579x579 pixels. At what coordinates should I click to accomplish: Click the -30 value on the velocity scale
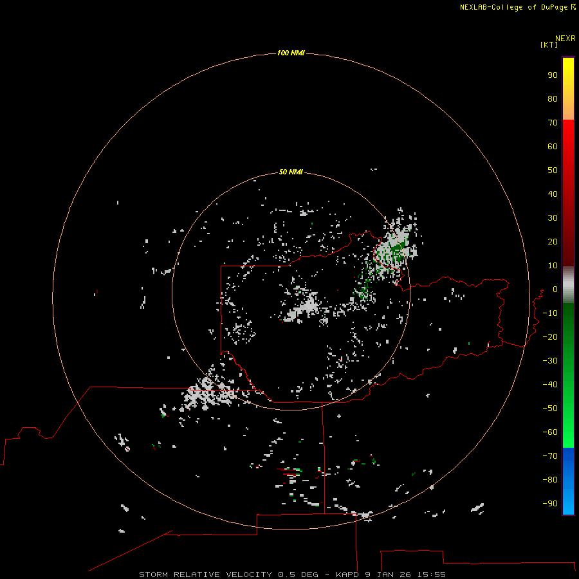tap(550, 361)
